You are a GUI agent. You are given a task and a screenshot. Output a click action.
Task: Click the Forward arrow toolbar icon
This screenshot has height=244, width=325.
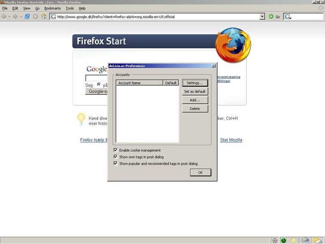15,16
